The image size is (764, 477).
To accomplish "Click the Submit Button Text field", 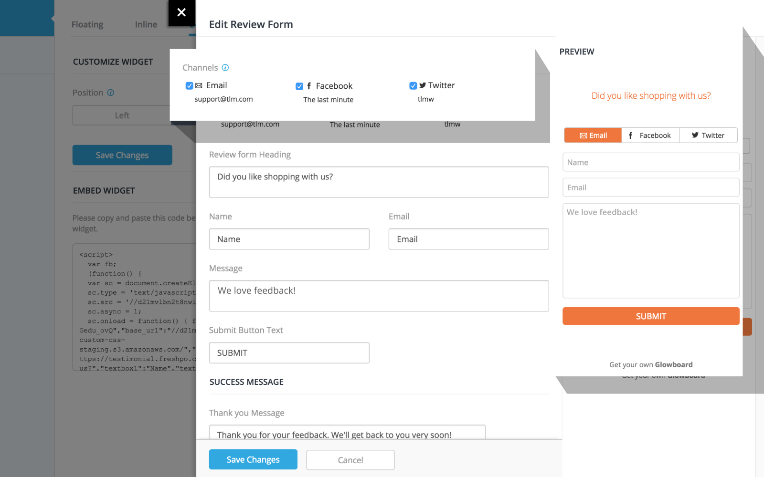I will (x=289, y=353).
